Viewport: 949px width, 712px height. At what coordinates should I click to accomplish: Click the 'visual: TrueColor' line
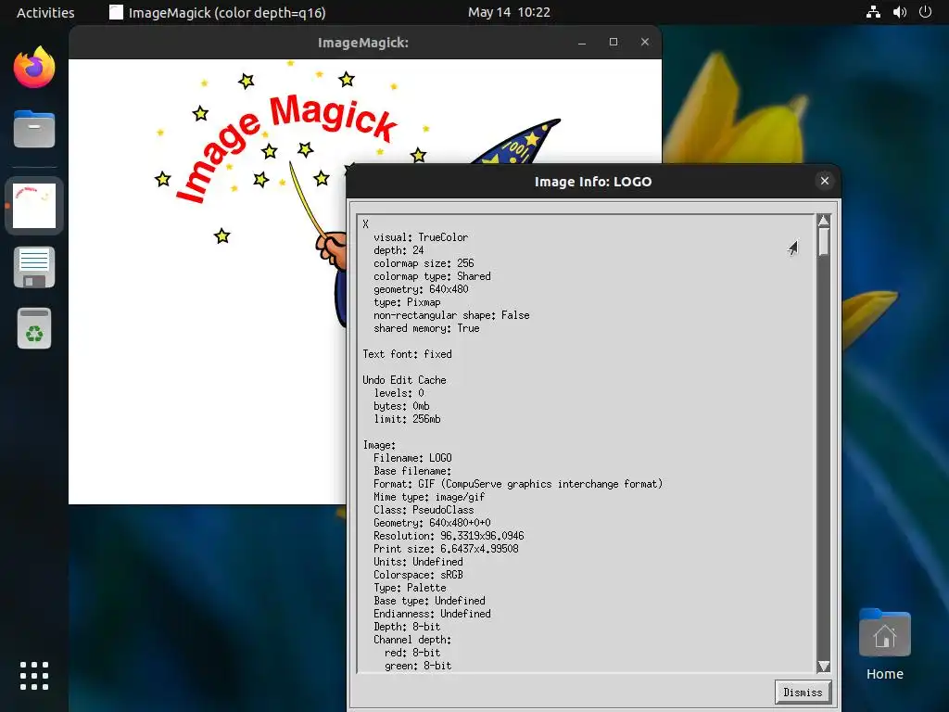[421, 237]
